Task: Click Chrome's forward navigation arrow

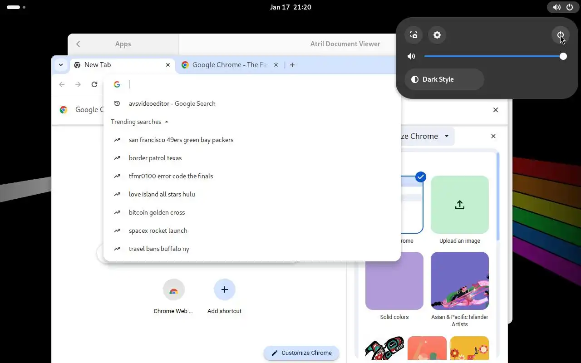Action: [x=78, y=84]
